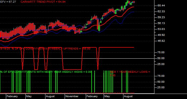Click the first May date axis label
Image resolution: width=187 pixels, height=99 pixels.
point(29,96)
